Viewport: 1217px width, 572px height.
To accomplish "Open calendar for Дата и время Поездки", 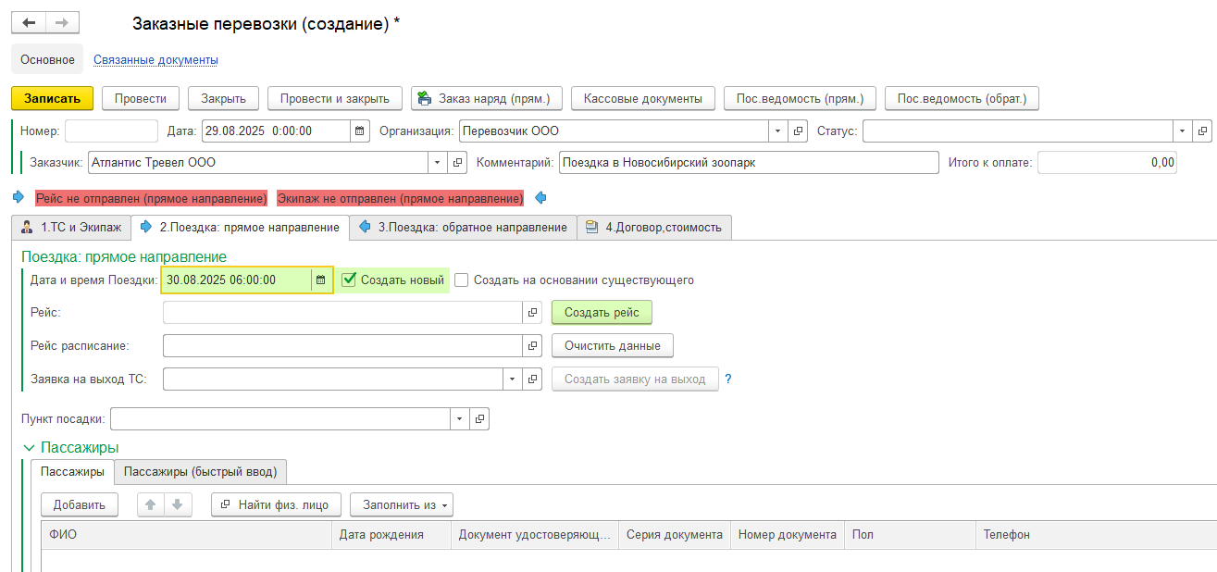I will [321, 280].
